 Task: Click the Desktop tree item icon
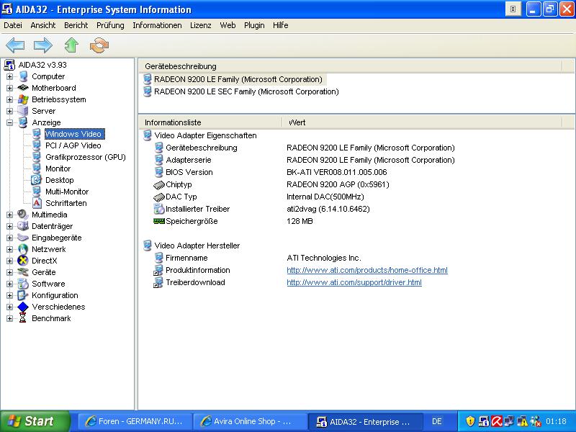(37, 180)
